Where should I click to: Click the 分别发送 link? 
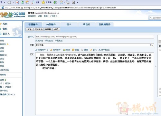[x=59, y=41]
